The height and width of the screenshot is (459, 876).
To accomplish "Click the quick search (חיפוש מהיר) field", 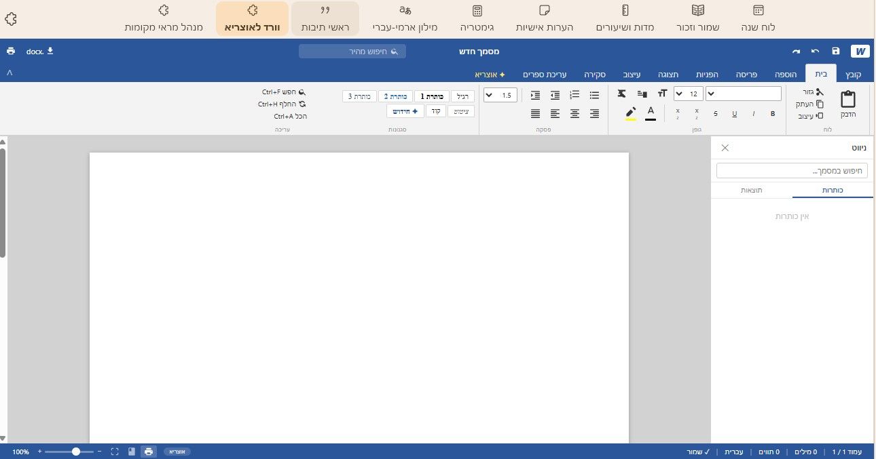I will pos(352,52).
